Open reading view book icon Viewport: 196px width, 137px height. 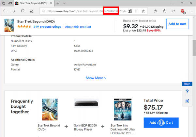tap(137, 11)
